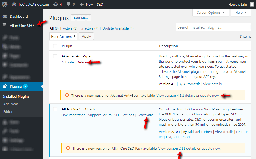The image size is (256, 159).
Task: Open All In One SEO Pack Documentation
Action: (x=74, y=115)
